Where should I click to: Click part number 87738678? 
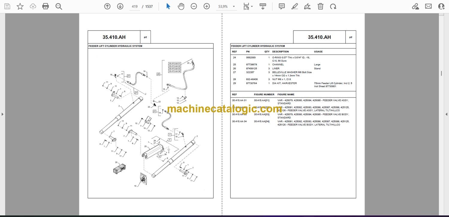(251, 65)
